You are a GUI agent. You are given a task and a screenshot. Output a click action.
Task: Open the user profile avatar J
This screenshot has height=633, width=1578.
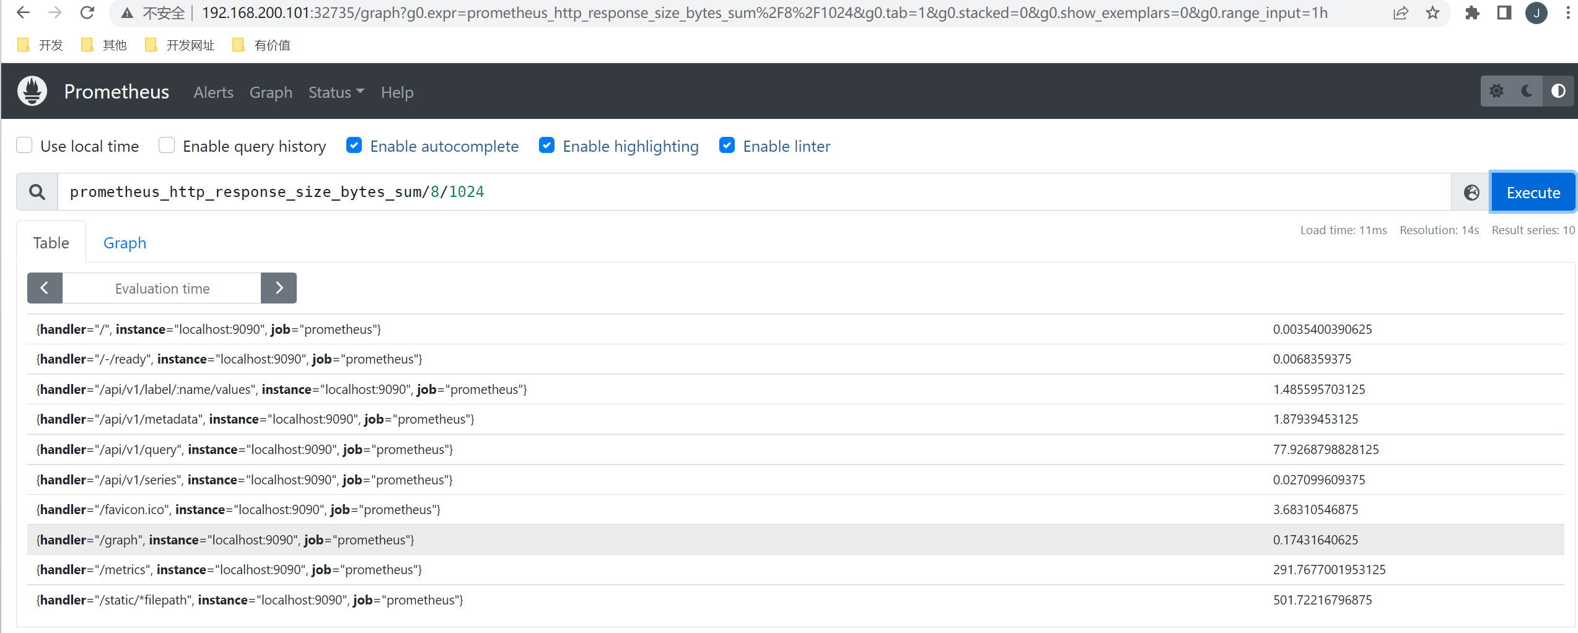point(1536,13)
